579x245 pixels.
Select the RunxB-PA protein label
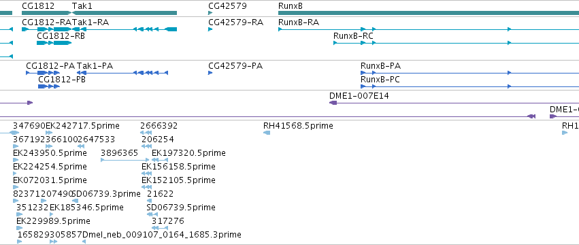pyautogui.click(x=381, y=66)
